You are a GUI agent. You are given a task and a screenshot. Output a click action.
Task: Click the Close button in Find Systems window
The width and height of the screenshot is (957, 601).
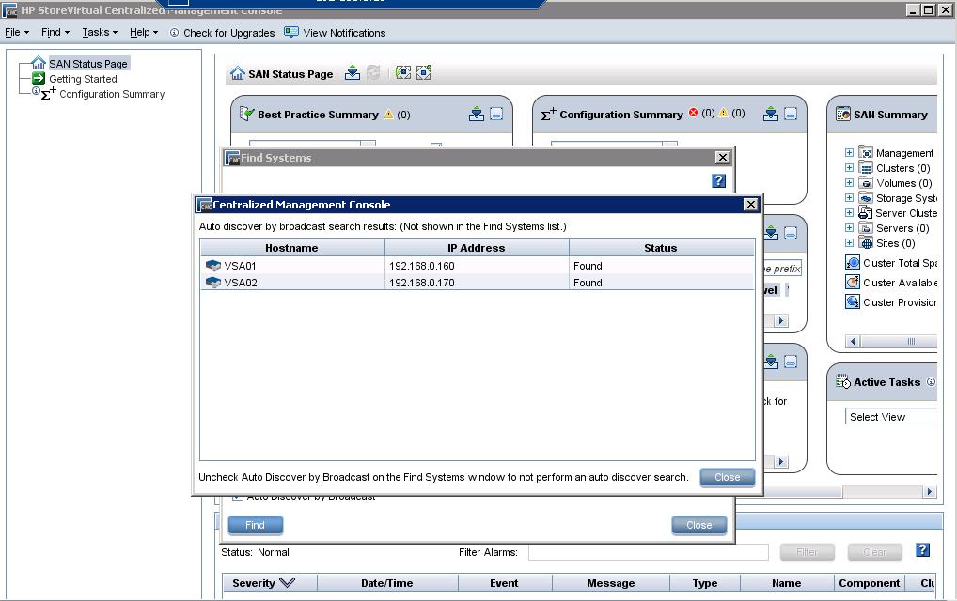(x=698, y=525)
